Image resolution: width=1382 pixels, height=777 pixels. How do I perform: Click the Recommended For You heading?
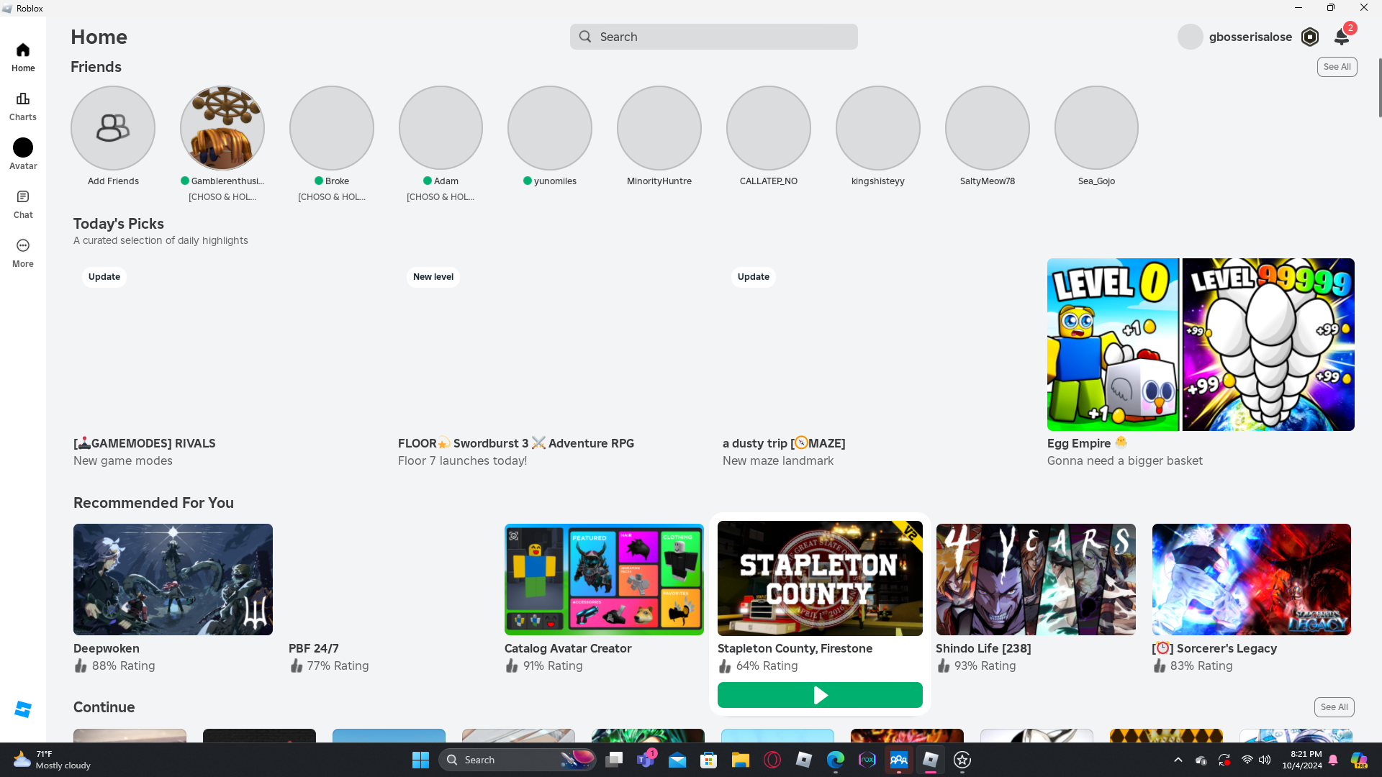(x=153, y=503)
